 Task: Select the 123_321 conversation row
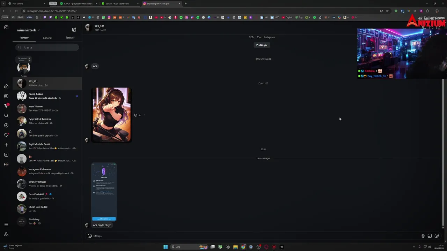point(47,83)
